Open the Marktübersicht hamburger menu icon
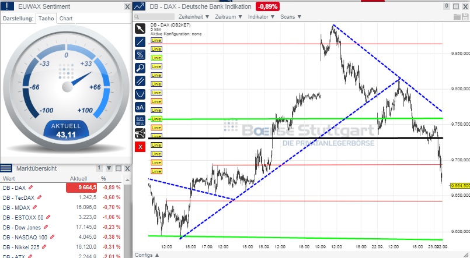Image resolution: width=470 pixels, height=258 pixels. (6, 168)
